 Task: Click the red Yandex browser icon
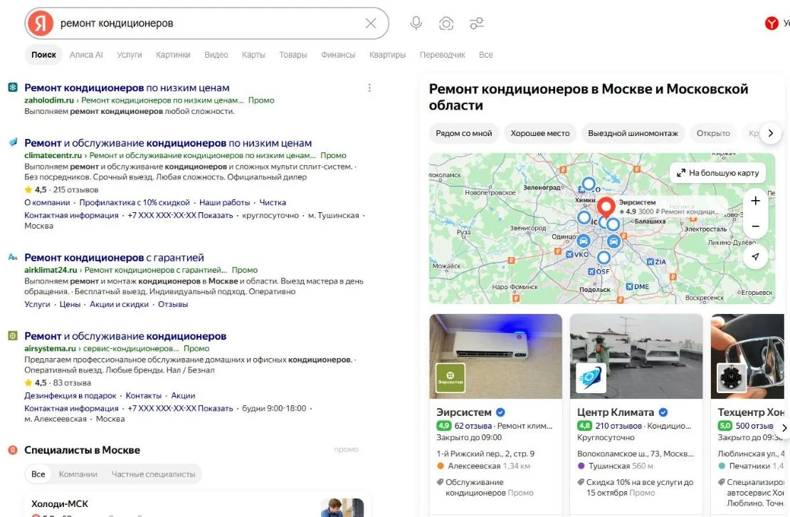(x=771, y=23)
